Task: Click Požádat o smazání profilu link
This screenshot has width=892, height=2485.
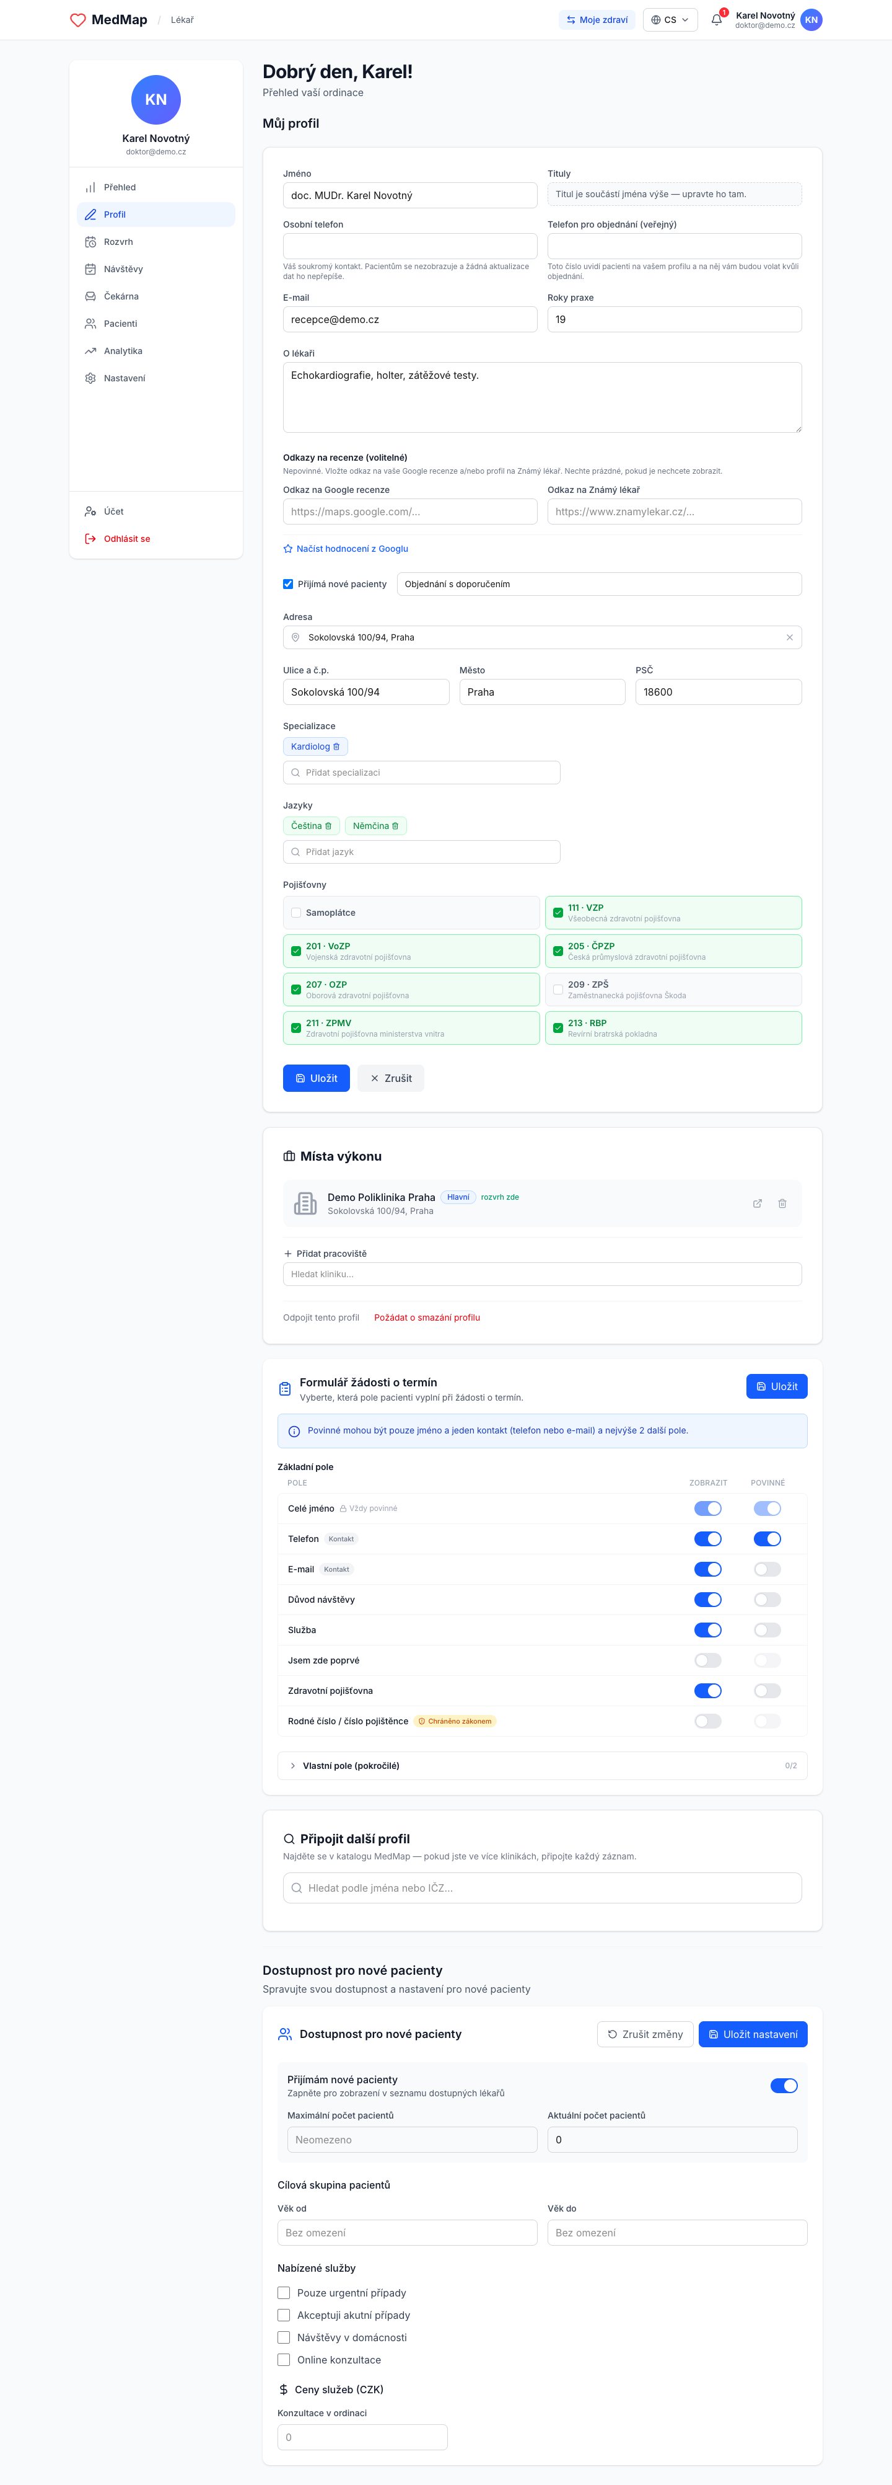Action: point(427,1318)
